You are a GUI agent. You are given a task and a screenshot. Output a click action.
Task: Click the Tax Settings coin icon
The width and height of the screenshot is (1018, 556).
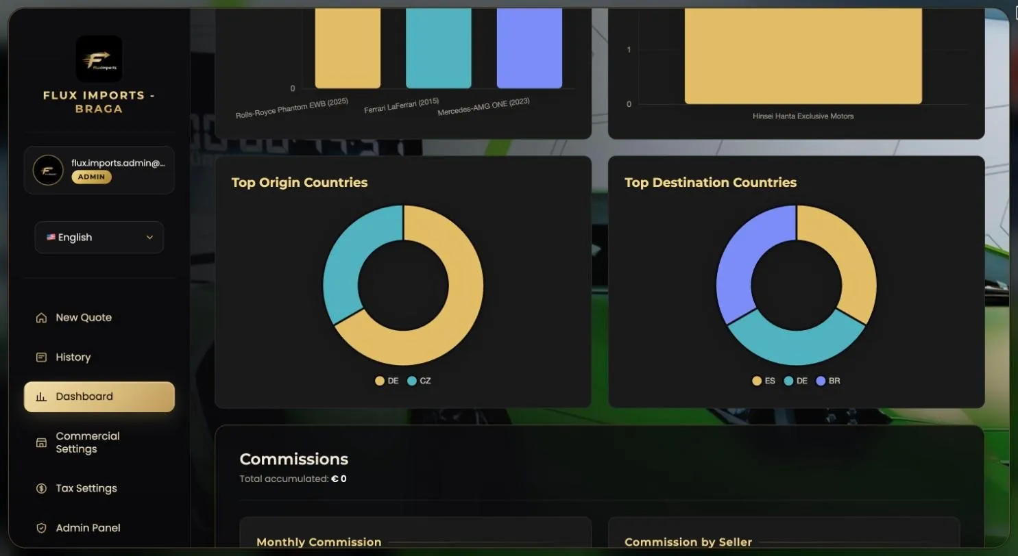41,488
